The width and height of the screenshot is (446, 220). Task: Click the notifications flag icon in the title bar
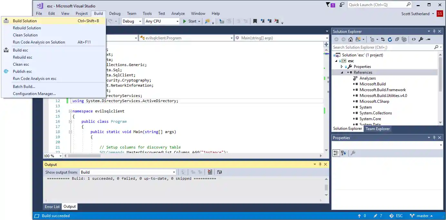(328, 5)
